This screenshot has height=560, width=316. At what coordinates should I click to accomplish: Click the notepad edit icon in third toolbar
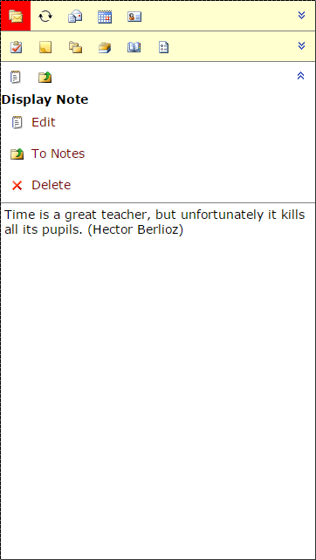coord(16,77)
